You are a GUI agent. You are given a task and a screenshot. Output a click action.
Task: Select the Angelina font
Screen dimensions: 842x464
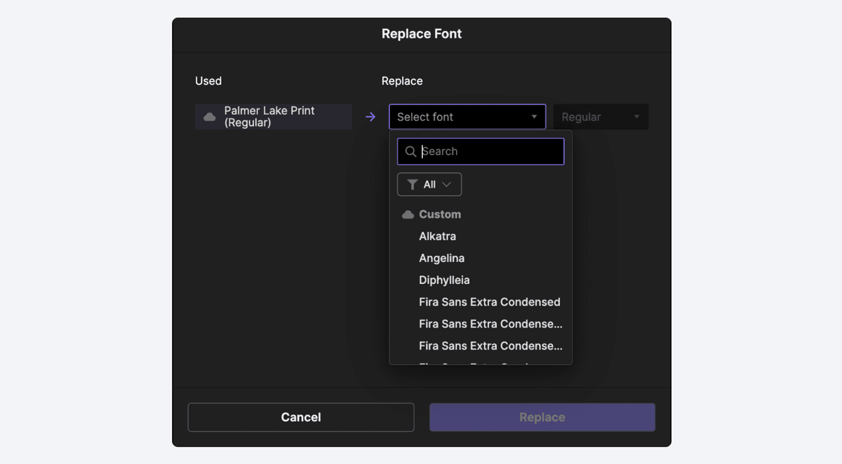coord(442,258)
